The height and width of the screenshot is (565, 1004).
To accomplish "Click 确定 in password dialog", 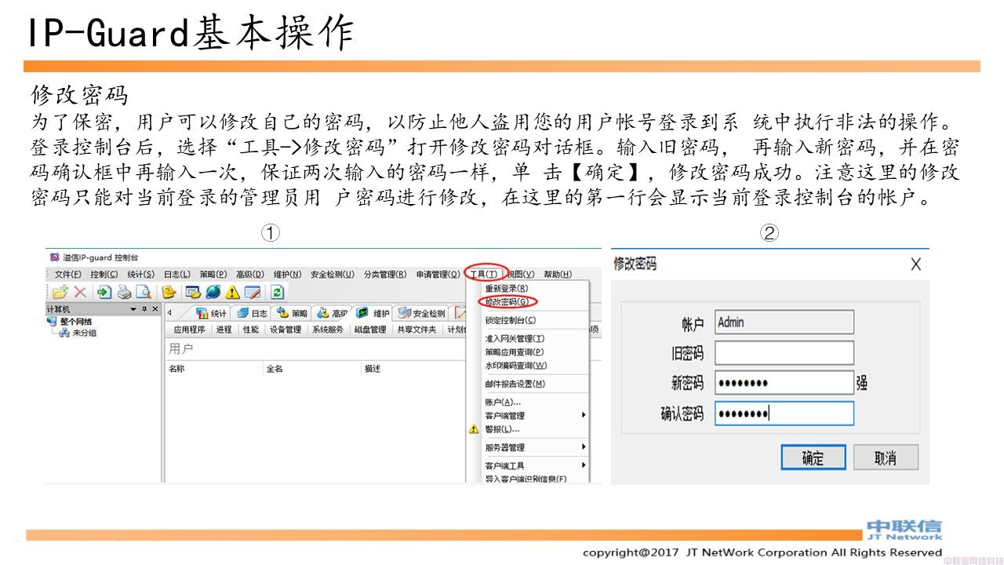I will 813,457.
